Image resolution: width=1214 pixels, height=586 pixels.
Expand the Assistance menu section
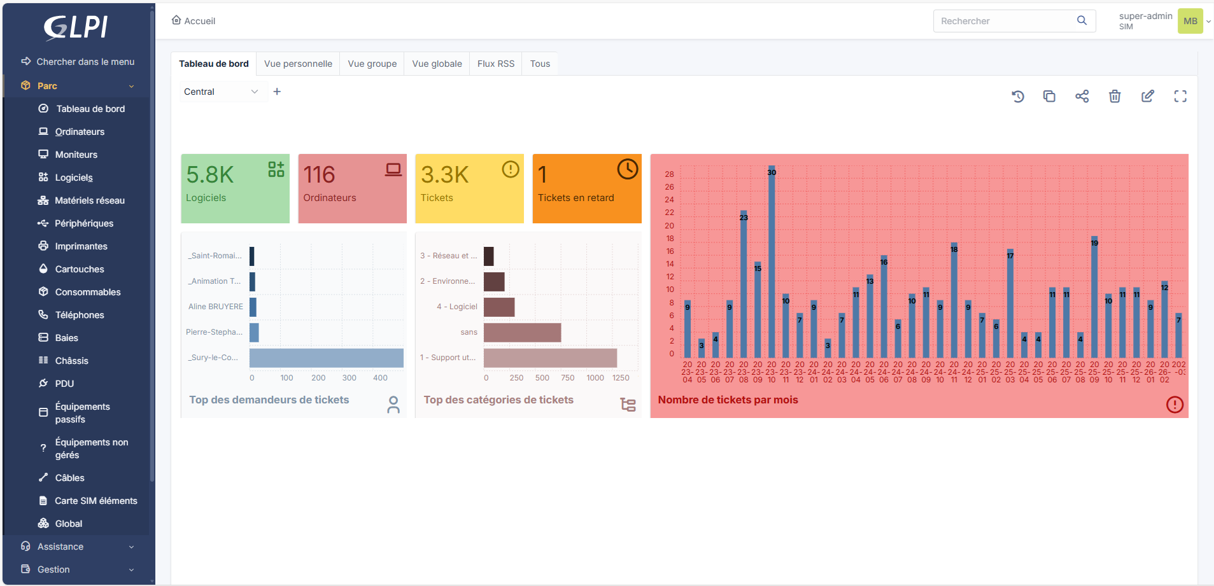78,547
